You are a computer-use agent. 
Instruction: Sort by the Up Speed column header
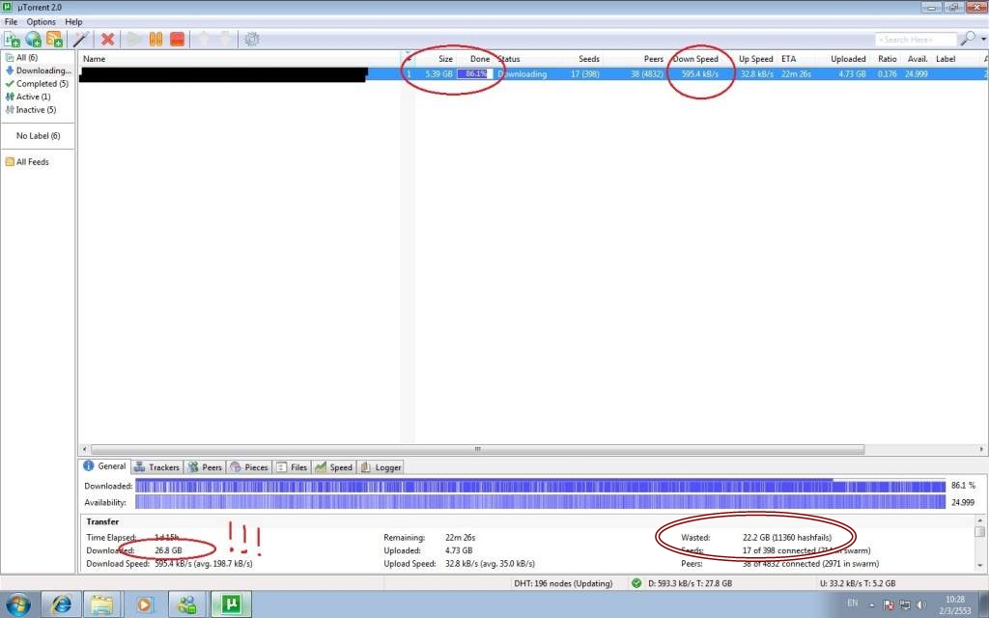(755, 59)
